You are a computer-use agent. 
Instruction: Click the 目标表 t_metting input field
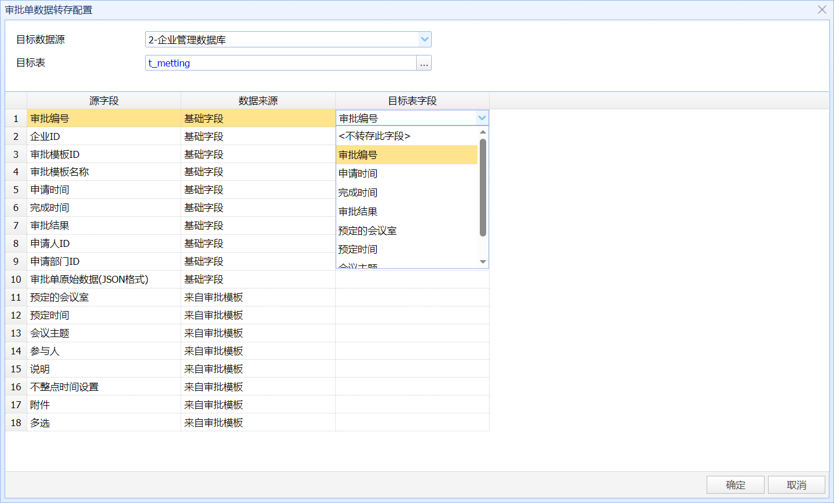pos(281,63)
